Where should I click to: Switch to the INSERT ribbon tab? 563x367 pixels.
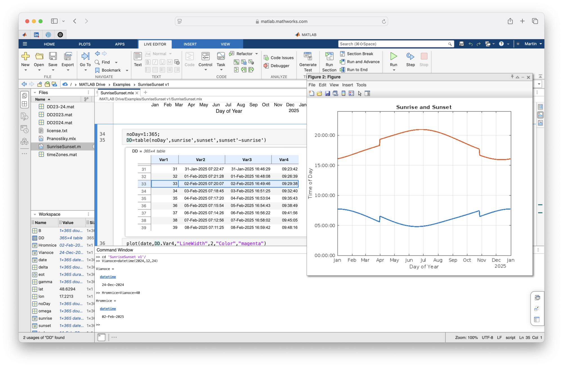190,44
